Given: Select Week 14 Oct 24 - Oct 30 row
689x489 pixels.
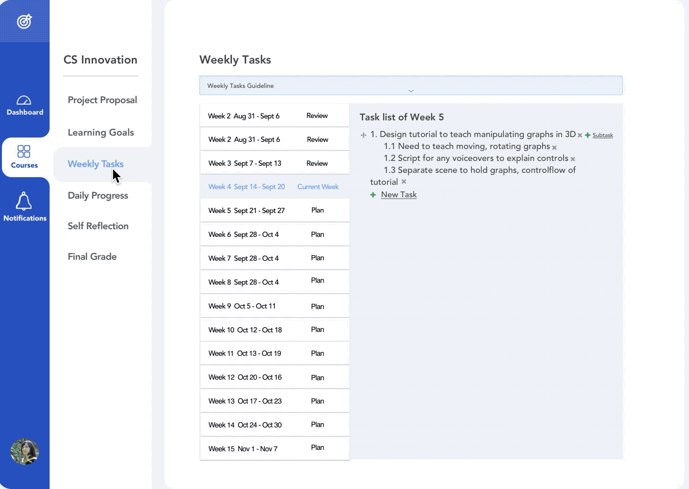Looking at the screenshot, I should [275, 425].
